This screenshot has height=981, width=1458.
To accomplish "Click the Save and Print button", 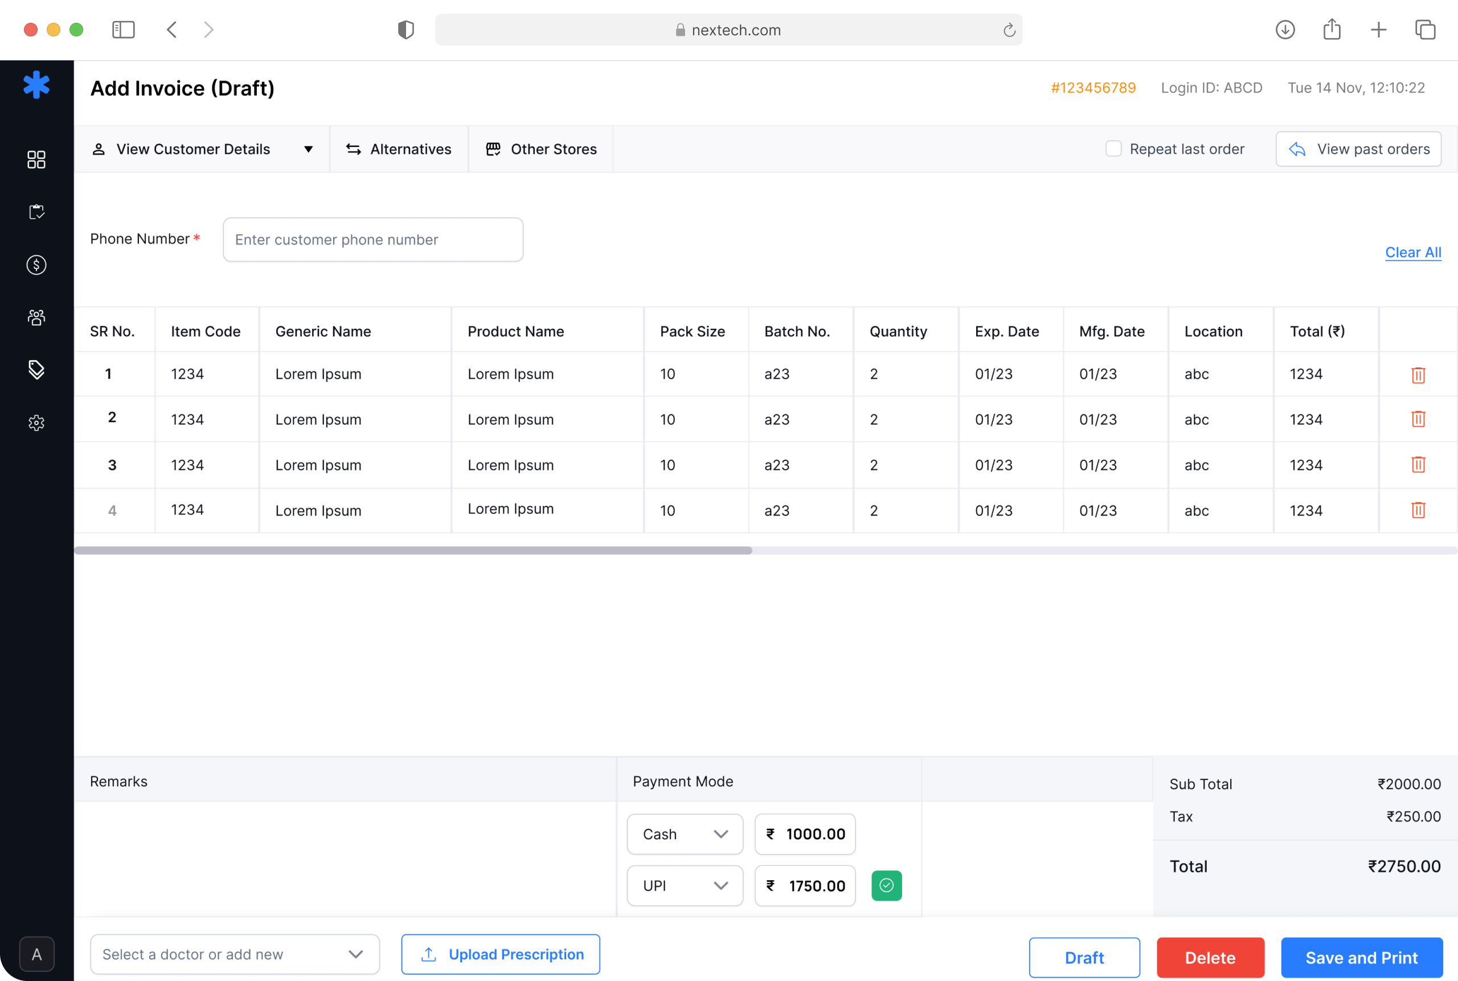I will [x=1362, y=957].
